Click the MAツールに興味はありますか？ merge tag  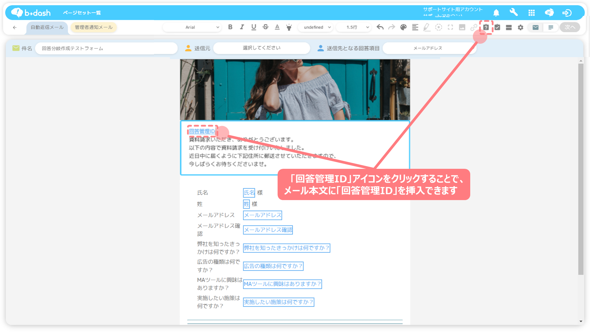282,284
